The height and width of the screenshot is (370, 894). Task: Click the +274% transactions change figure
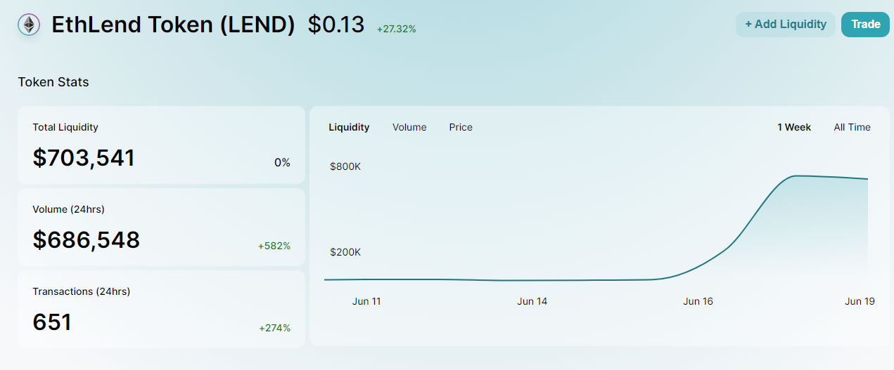[274, 328]
